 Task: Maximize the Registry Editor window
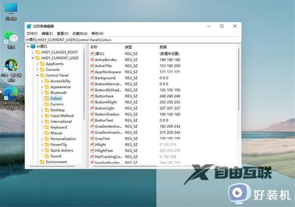point(222,26)
